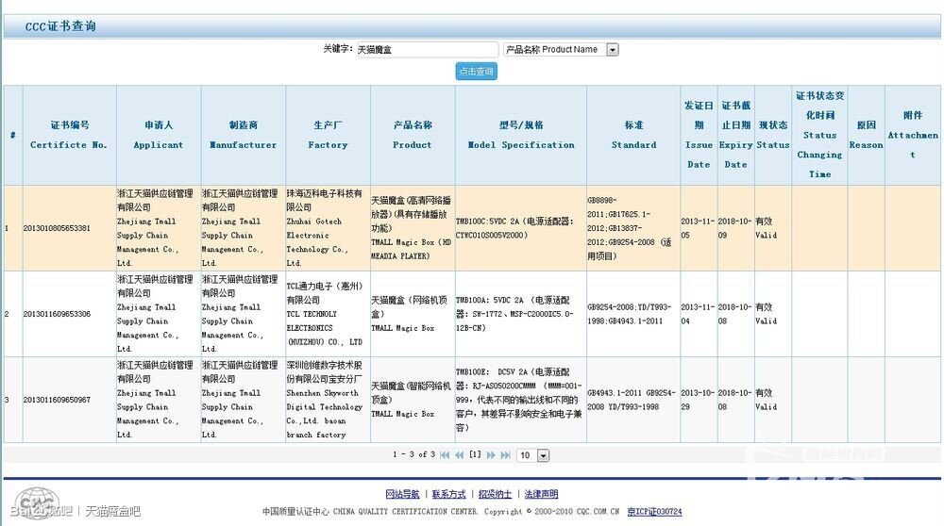
Task: Select page number [1] in pager
Action: 475,454
